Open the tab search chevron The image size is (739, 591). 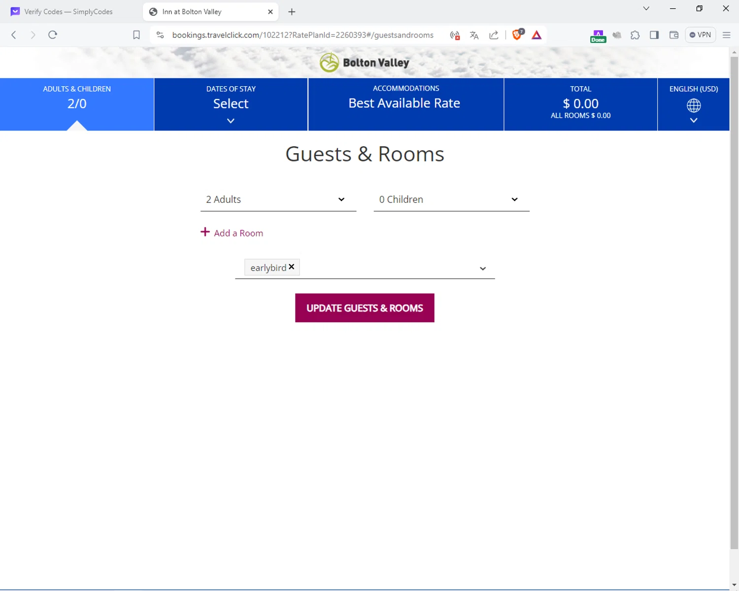(646, 8)
